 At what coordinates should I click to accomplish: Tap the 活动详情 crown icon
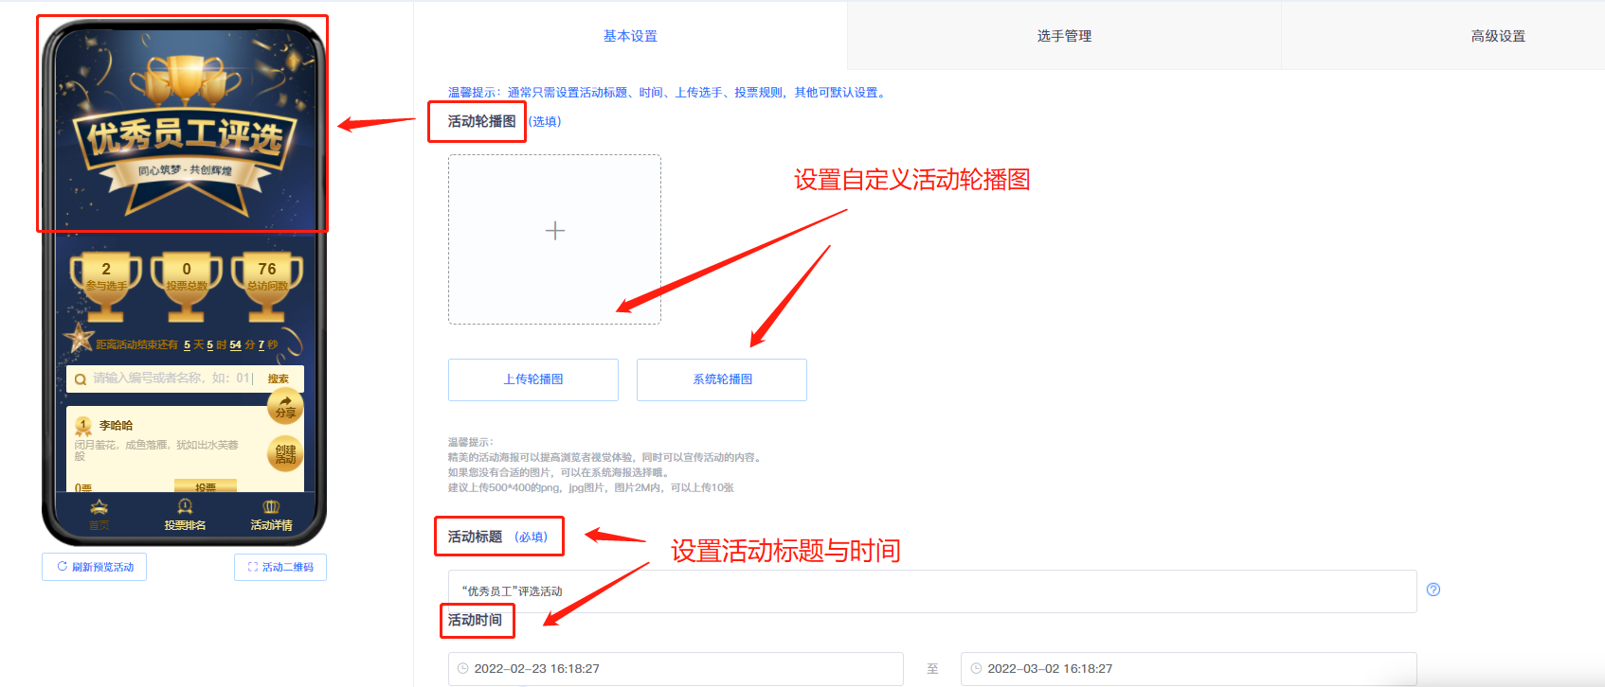[x=271, y=508]
